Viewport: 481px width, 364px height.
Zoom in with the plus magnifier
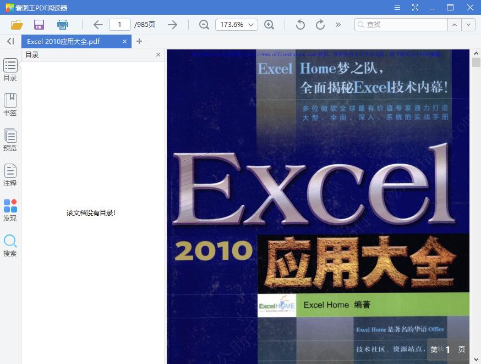[269, 25]
